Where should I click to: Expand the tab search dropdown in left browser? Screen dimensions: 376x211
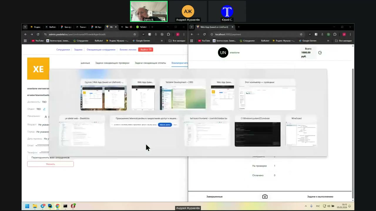25,27
